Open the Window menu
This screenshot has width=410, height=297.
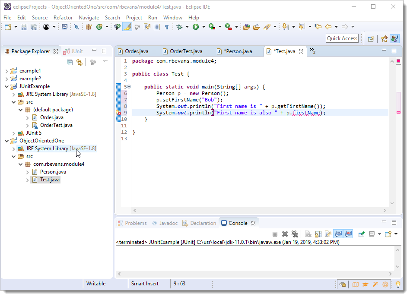click(172, 18)
